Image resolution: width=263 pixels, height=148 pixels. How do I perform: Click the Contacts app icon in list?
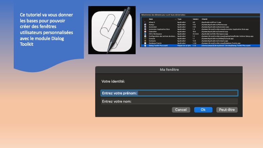[x=145, y=41]
